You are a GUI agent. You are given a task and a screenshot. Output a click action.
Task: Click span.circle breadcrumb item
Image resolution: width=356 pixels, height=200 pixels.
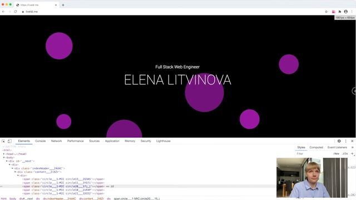coord(137,199)
